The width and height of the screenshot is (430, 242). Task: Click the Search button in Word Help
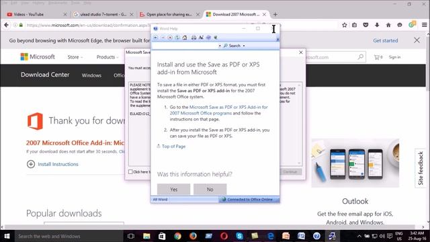(x=232, y=46)
